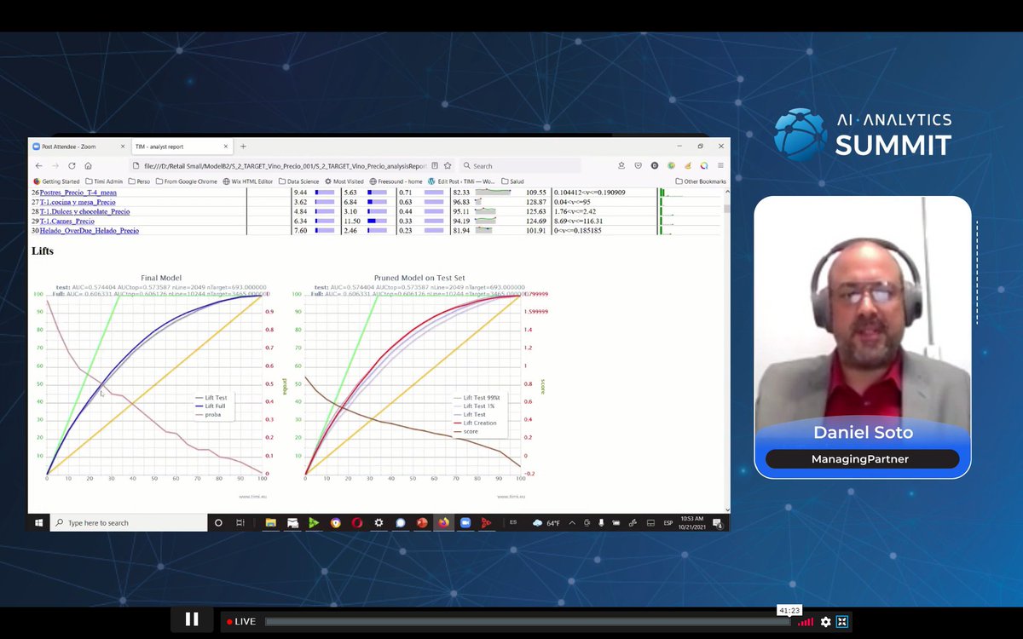Image resolution: width=1023 pixels, height=639 pixels.
Task: Open Perso bookmark folder
Action: tap(139, 181)
